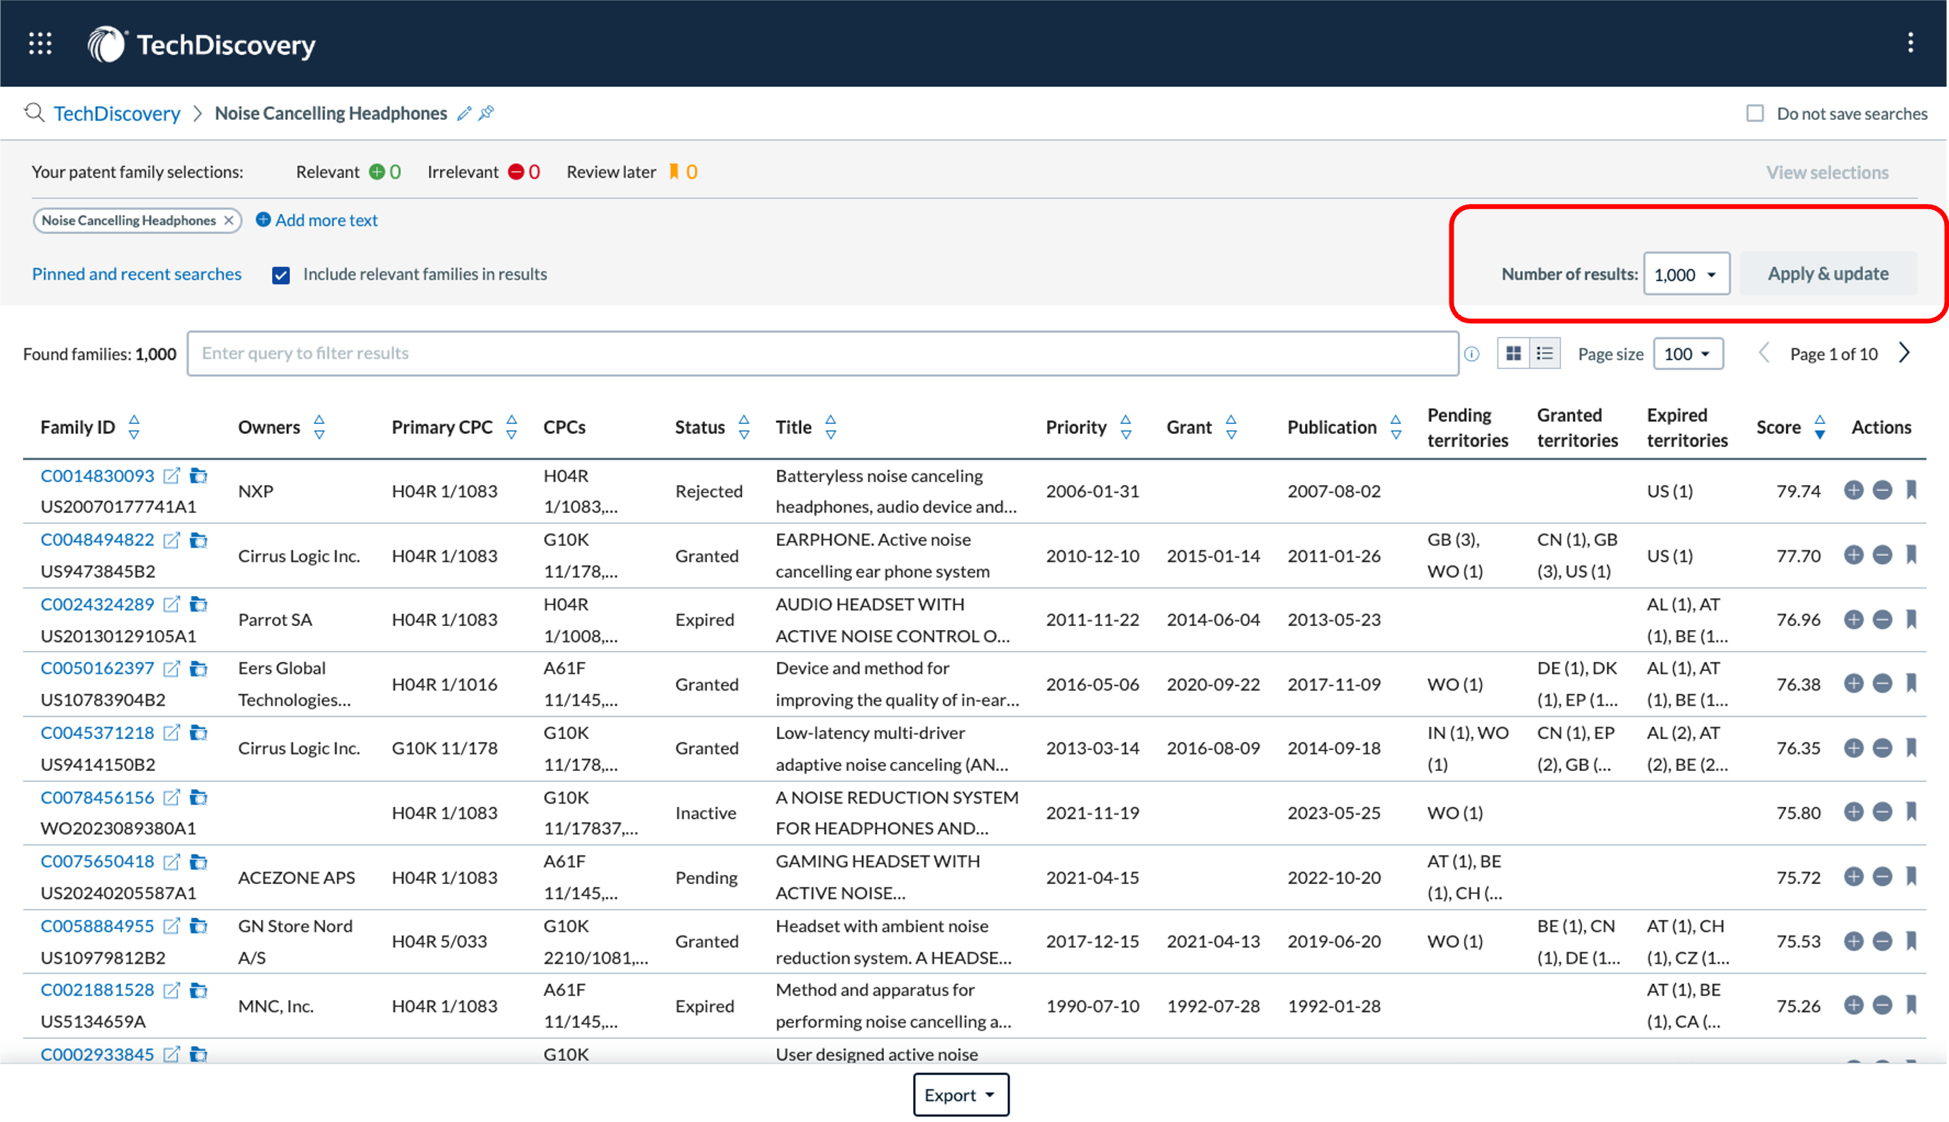Click folder icon next to C0014830093
Viewport: 1949px width, 1122px height.
pos(198,476)
